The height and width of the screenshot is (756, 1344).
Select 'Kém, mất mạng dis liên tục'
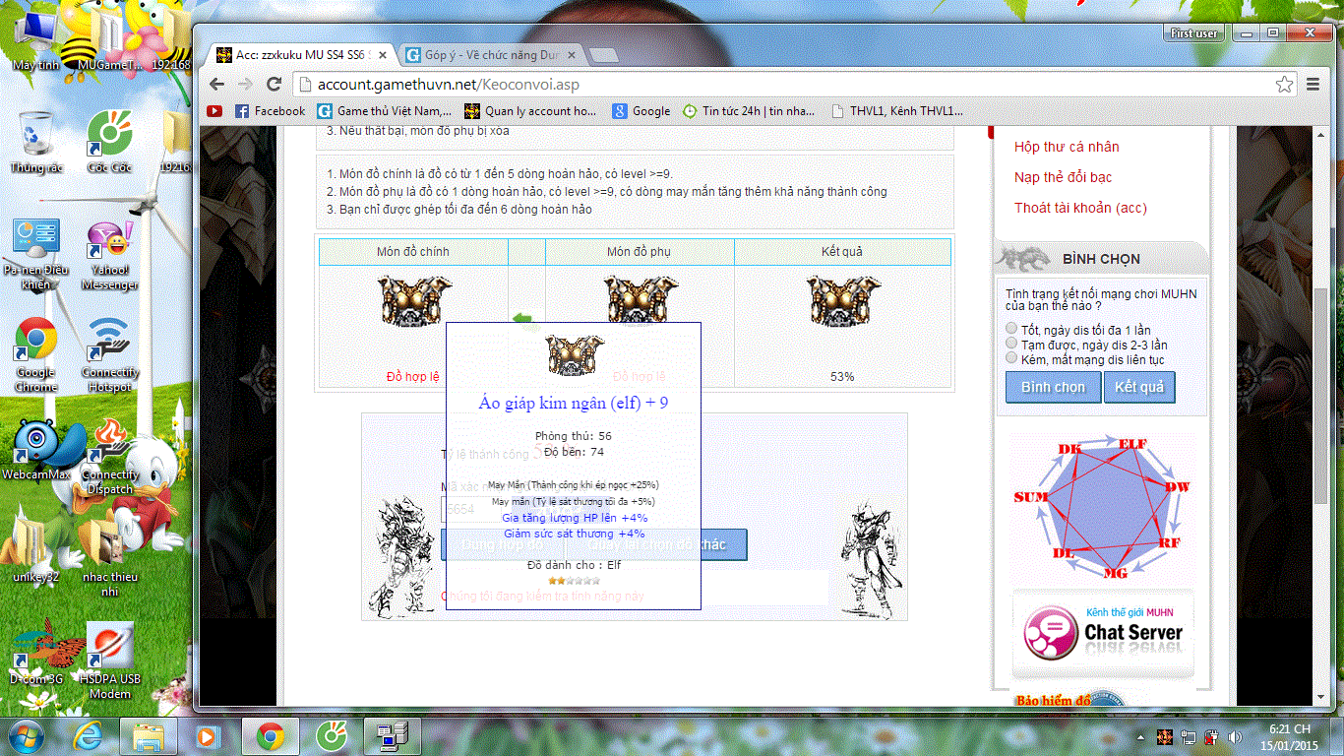pyautogui.click(x=1011, y=358)
